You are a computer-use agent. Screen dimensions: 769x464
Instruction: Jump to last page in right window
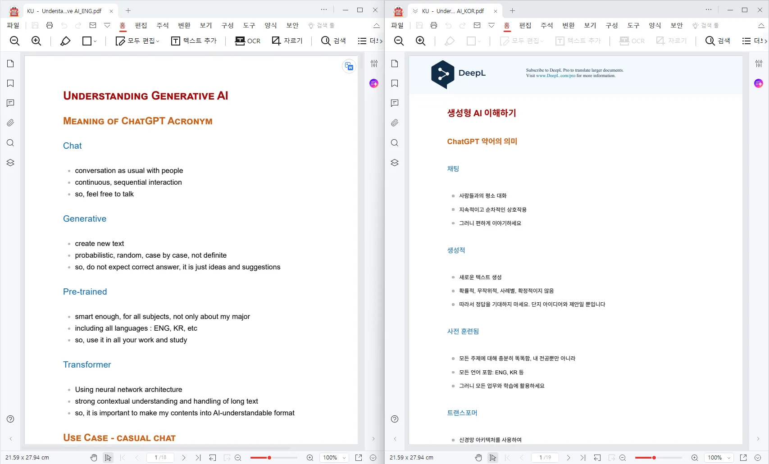tap(583, 458)
